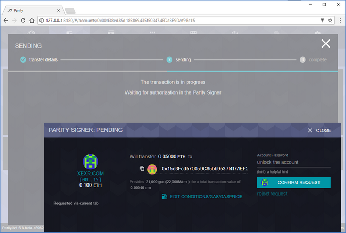Close the Sending dialog with the X icon
346x233 pixels.
[325, 44]
